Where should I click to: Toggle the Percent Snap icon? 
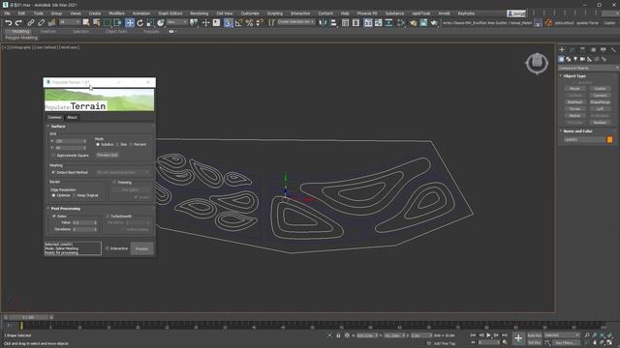(249, 23)
